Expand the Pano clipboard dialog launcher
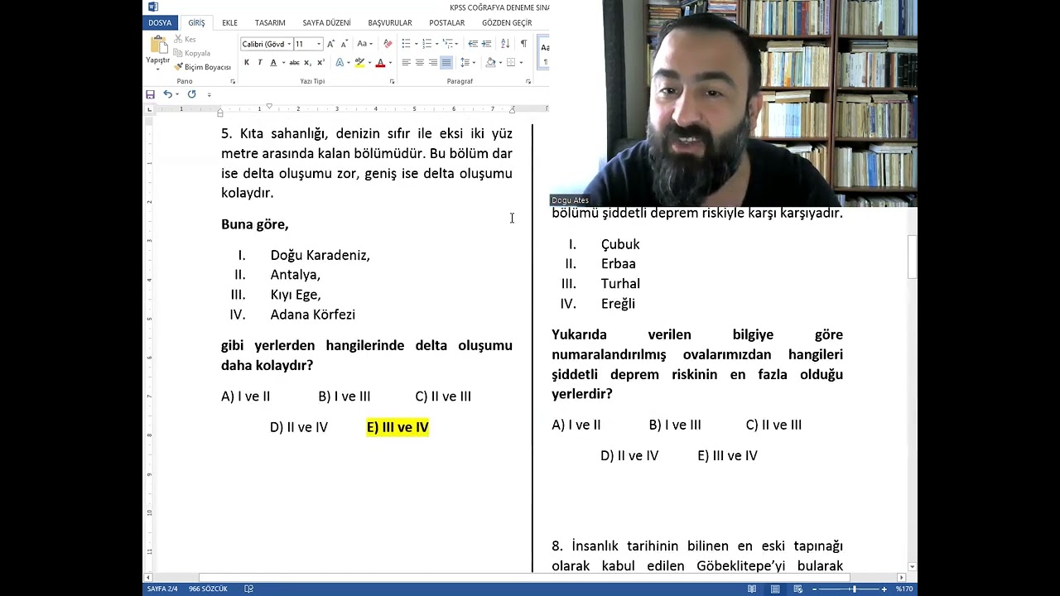The image size is (1060, 596). [x=233, y=82]
